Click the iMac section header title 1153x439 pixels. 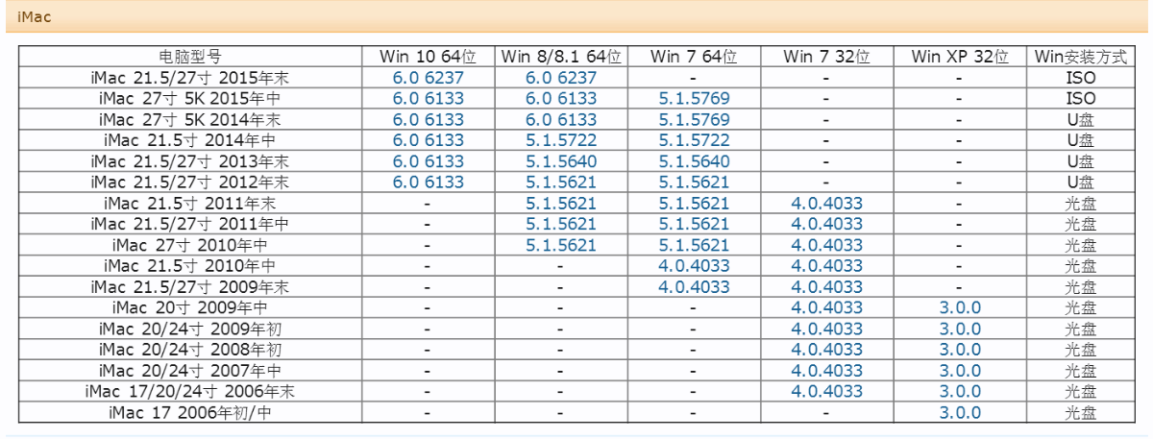pos(35,16)
